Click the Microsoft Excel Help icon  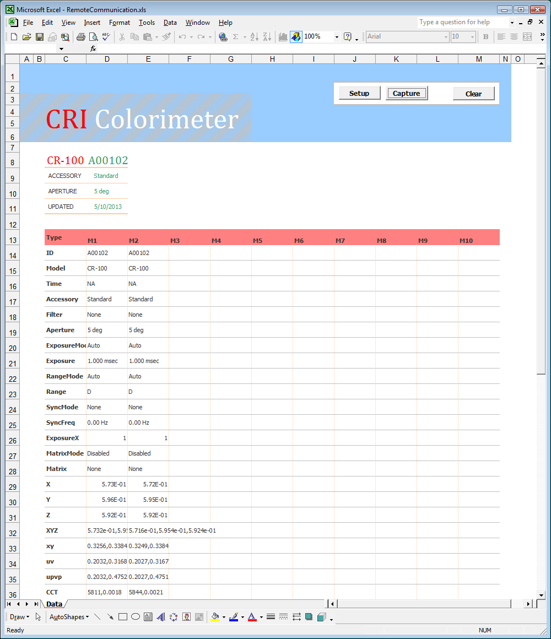(x=348, y=37)
